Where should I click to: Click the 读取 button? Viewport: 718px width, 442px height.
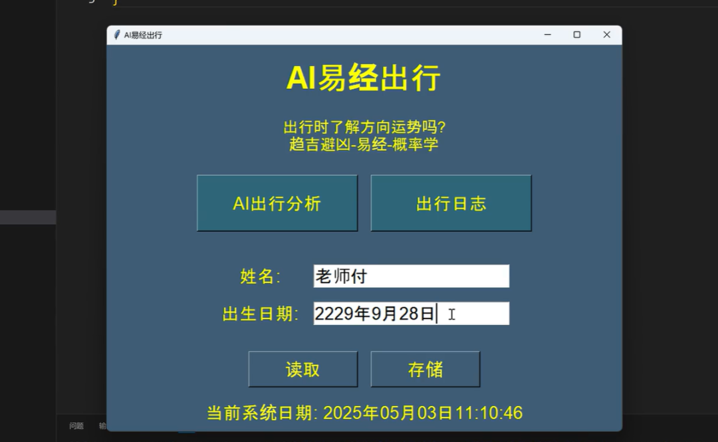(302, 369)
